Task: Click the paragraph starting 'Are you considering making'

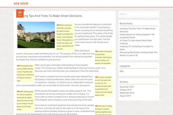Action: tap(94, 35)
